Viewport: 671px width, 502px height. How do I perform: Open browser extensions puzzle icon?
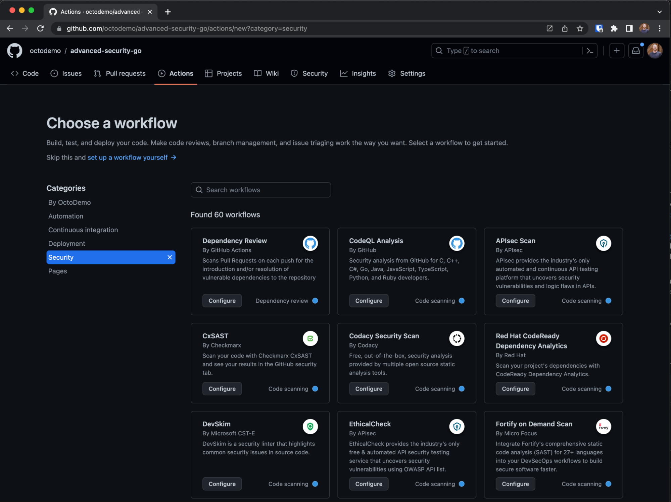[x=614, y=28]
